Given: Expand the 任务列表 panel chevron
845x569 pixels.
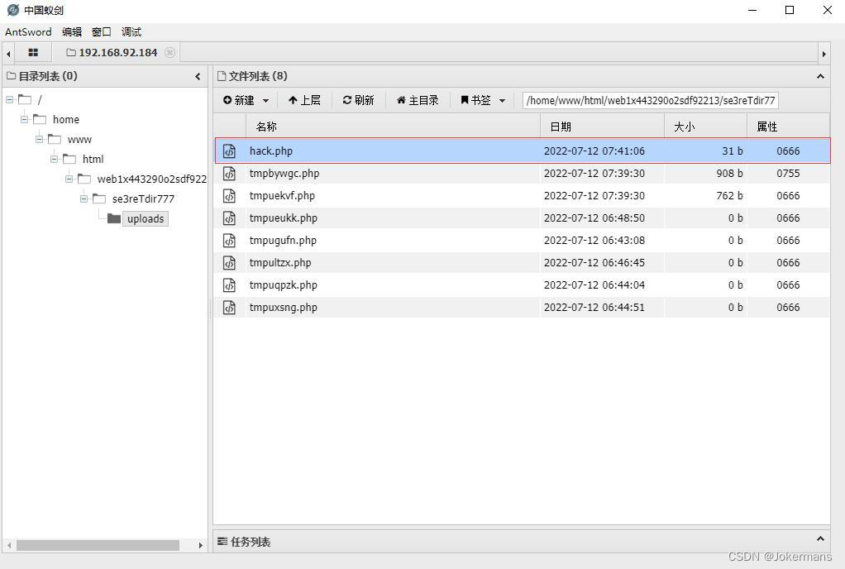Looking at the screenshot, I should click(820, 539).
